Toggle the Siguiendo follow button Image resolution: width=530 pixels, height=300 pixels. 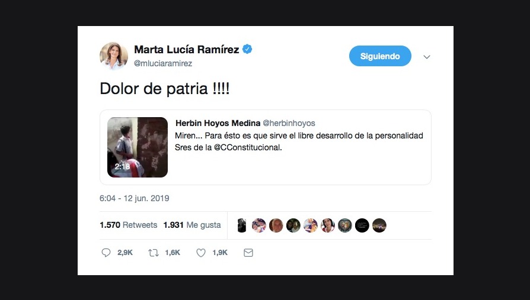click(380, 56)
